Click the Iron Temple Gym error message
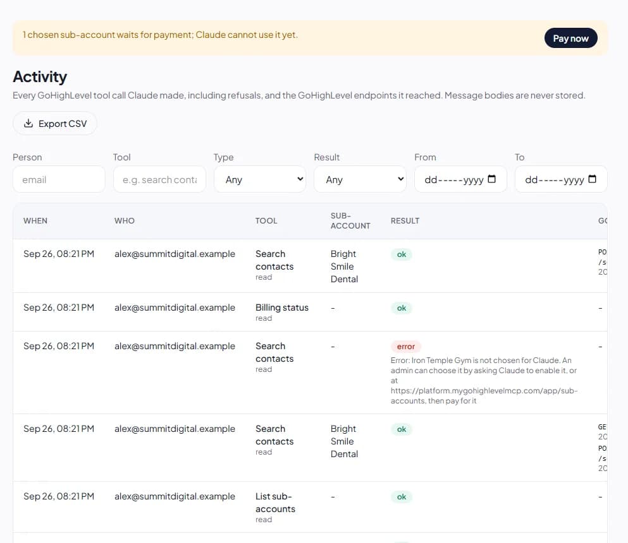 click(484, 380)
